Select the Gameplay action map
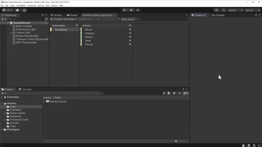Image resolution: width=262 pixels, height=147 pixels. tap(65, 29)
